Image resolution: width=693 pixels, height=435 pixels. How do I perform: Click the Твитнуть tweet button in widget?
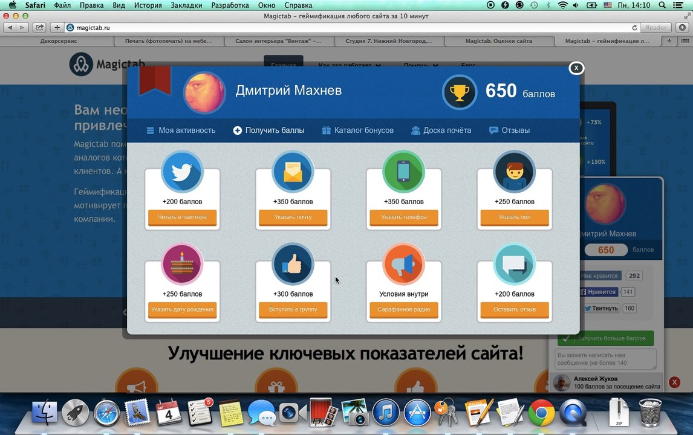pos(602,308)
